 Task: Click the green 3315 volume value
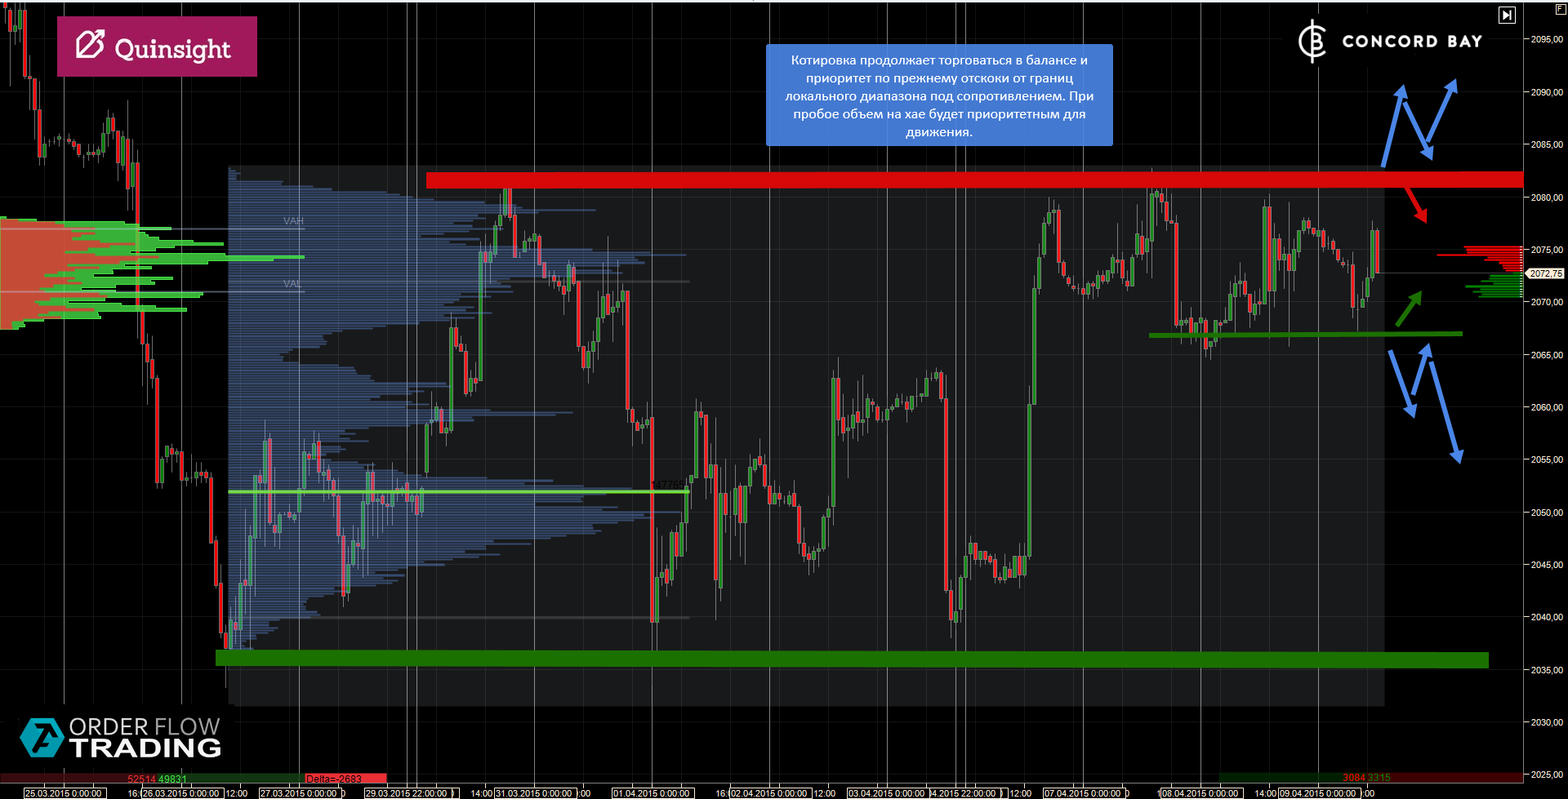pos(1379,778)
